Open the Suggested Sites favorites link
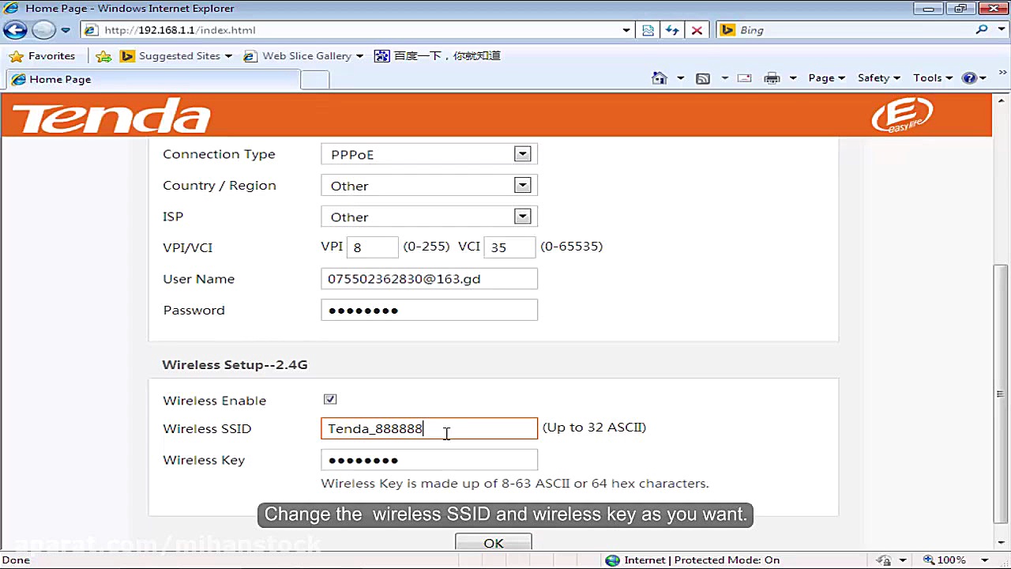This screenshot has width=1011, height=569. point(176,56)
